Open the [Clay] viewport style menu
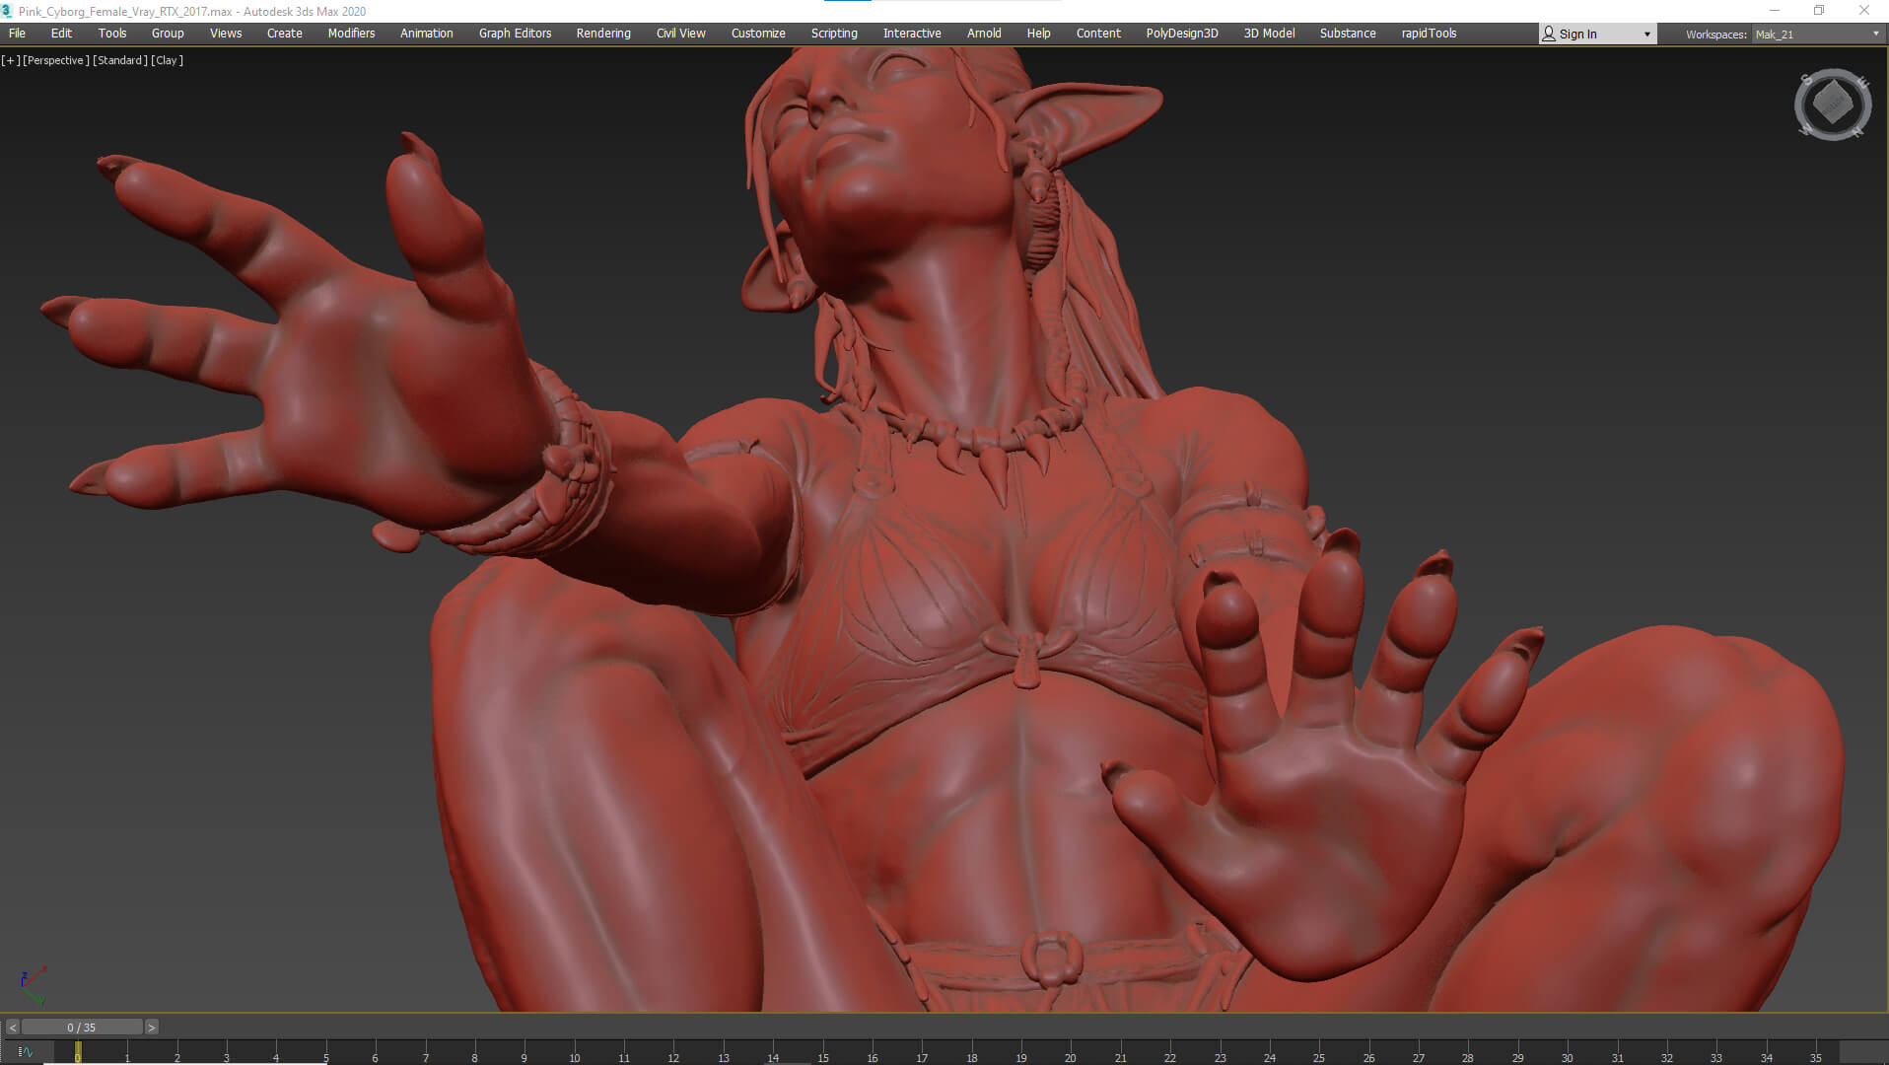This screenshot has width=1889, height=1065. tap(167, 60)
